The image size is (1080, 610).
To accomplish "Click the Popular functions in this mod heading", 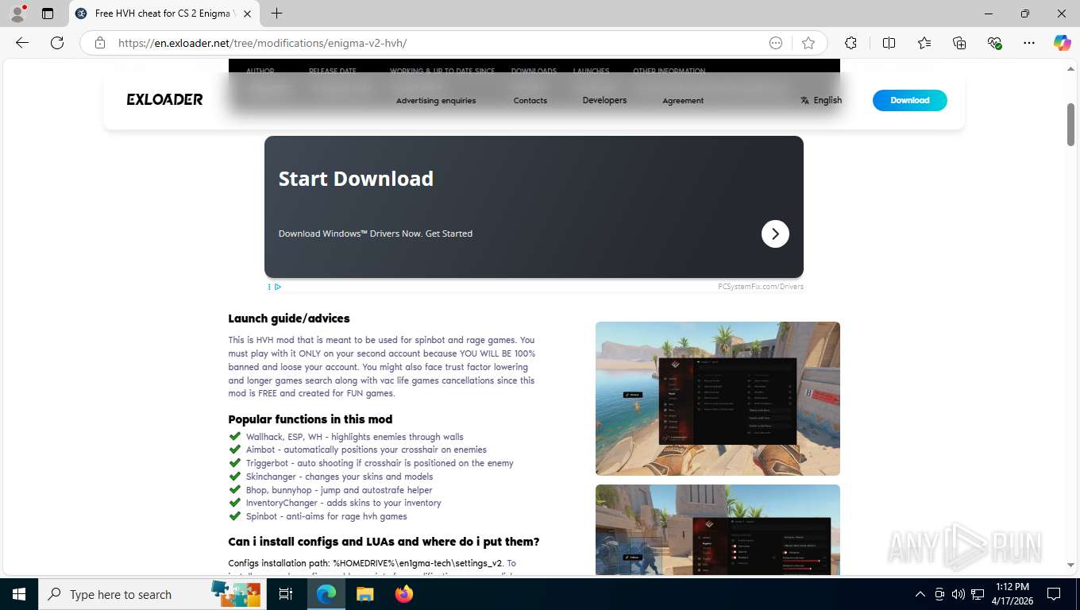I will [310, 419].
